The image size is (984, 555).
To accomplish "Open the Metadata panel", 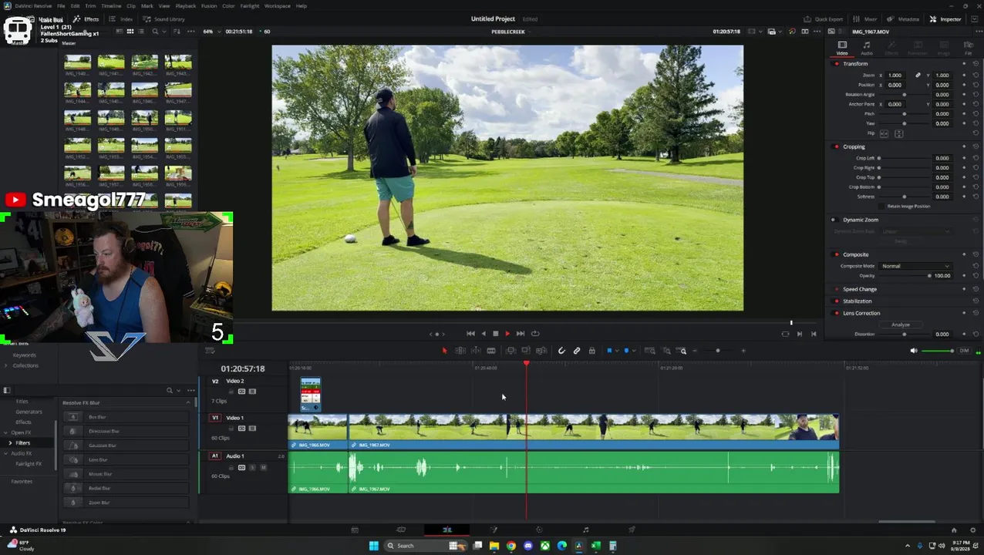I will 904,19.
